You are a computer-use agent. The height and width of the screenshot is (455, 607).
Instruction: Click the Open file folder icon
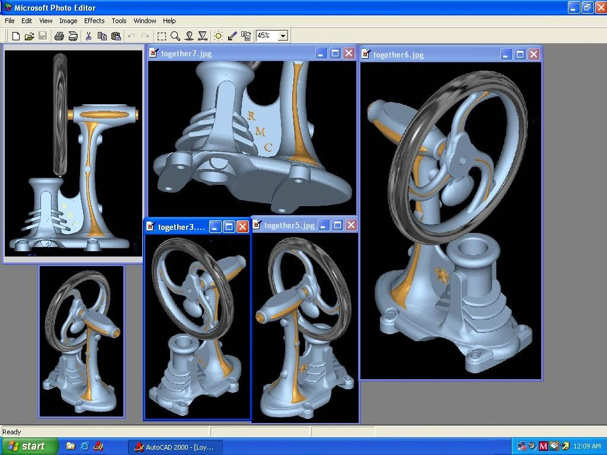(29, 36)
